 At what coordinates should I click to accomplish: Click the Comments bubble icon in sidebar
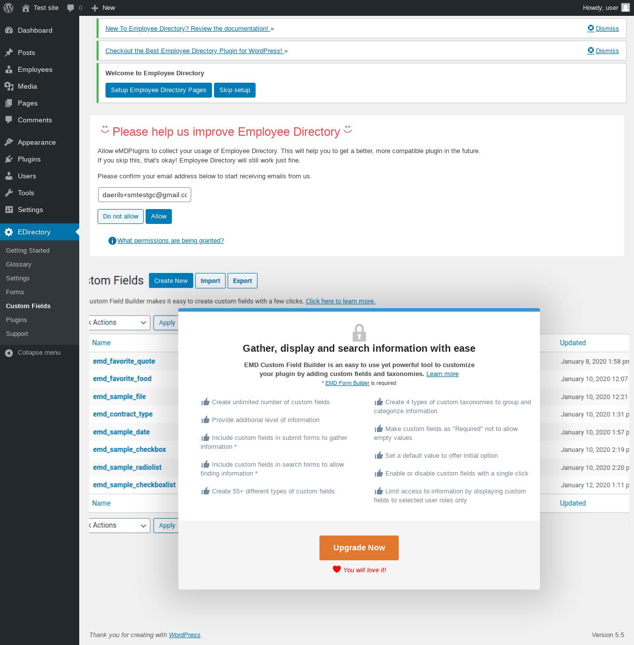click(9, 120)
